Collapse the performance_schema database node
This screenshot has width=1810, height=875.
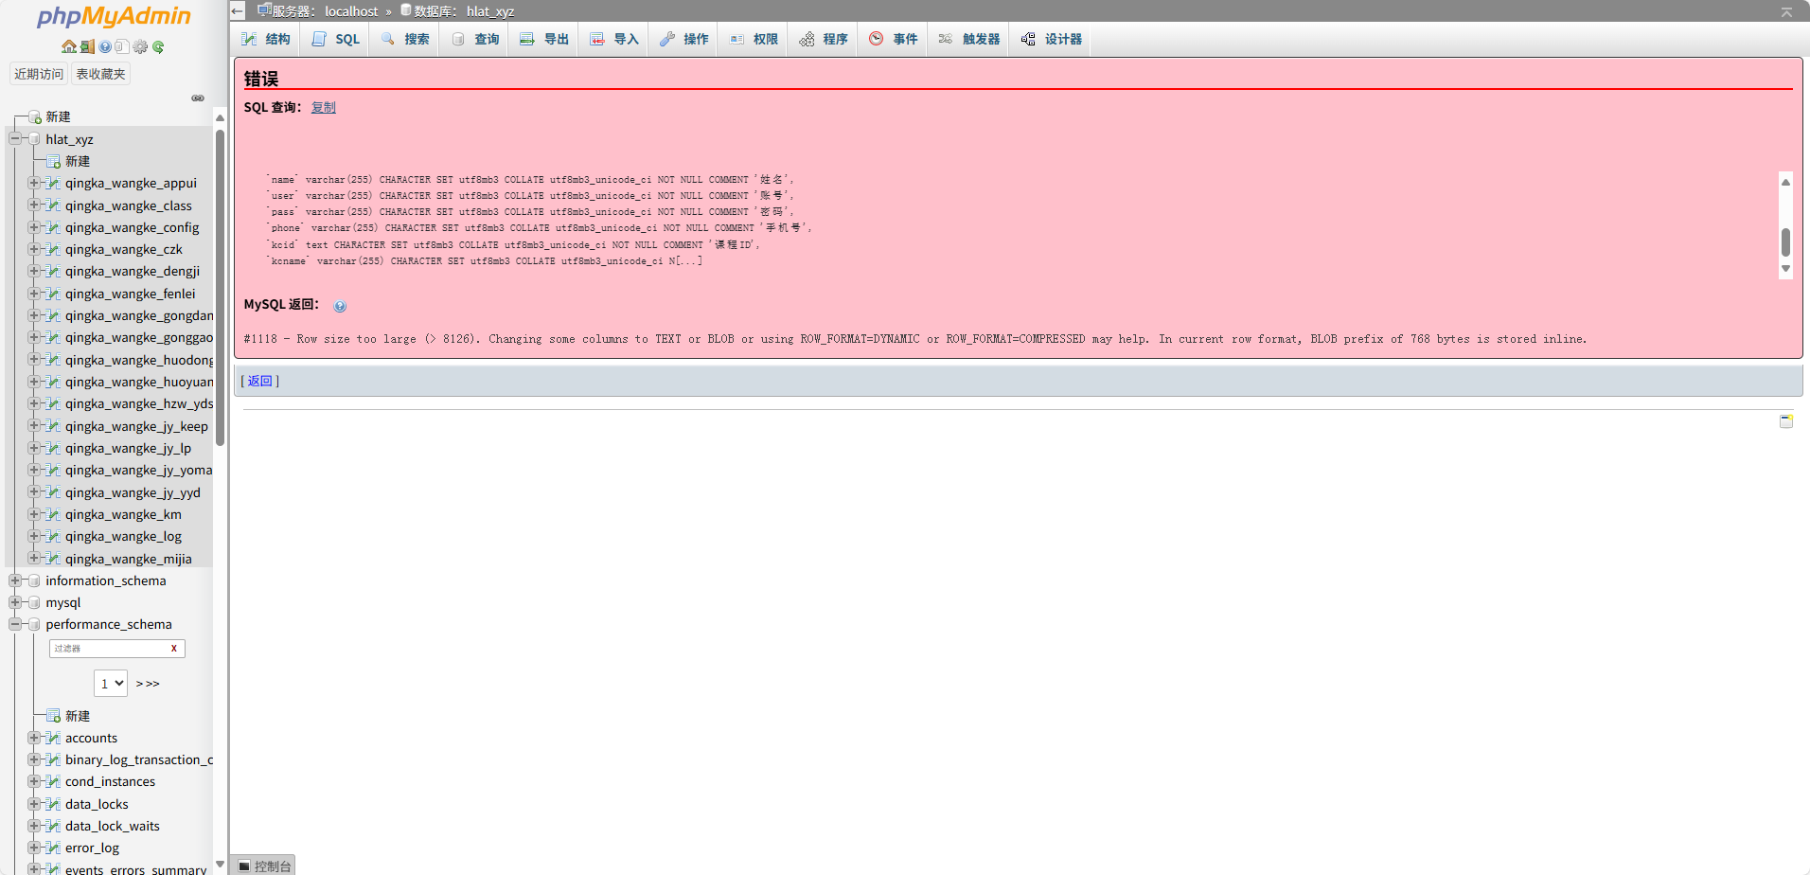click(x=15, y=624)
